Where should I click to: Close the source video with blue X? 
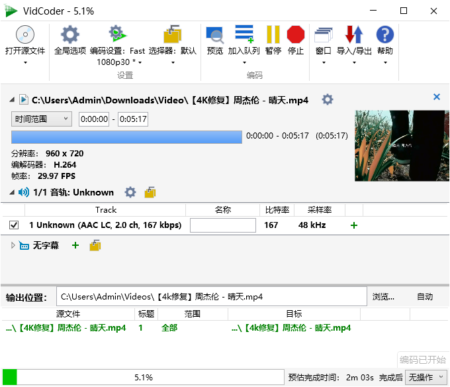[437, 97]
